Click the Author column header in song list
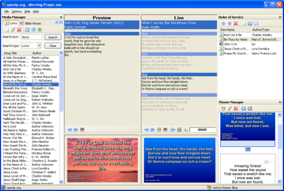 tap(44, 53)
